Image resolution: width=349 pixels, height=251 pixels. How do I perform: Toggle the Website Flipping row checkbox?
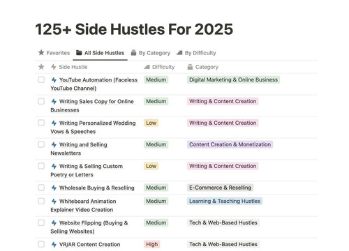tap(41, 222)
